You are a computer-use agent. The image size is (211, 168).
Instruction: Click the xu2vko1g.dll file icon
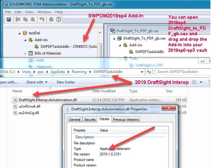click(x=15, y=113)
